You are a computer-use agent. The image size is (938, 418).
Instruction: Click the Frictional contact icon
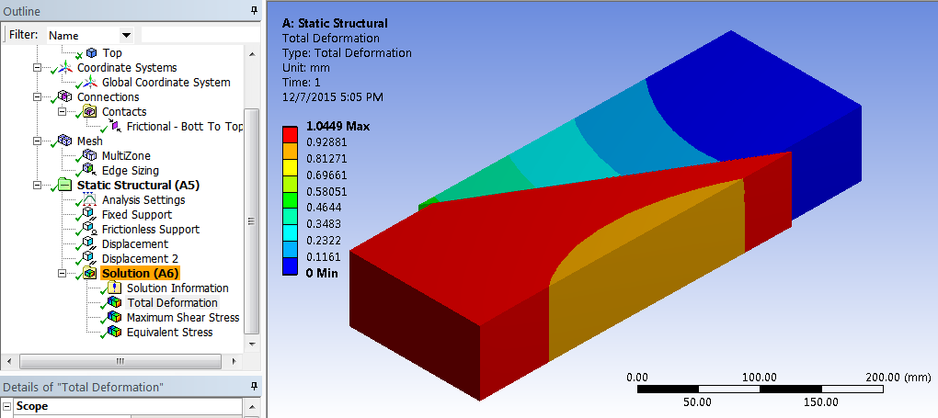[x=116, y=126]
